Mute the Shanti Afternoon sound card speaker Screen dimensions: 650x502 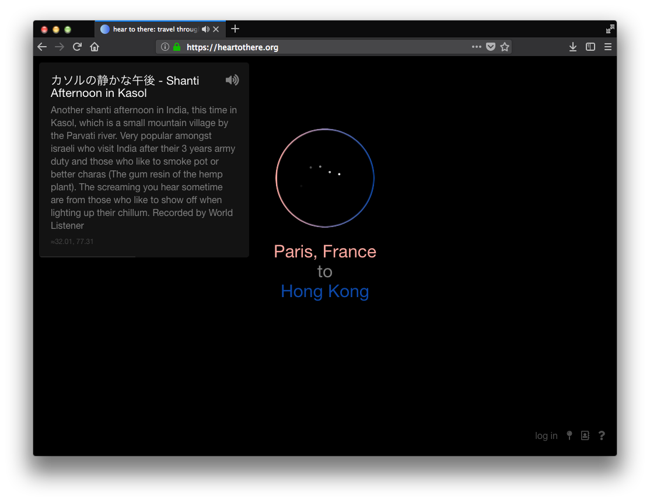click(x=232, y=81)
